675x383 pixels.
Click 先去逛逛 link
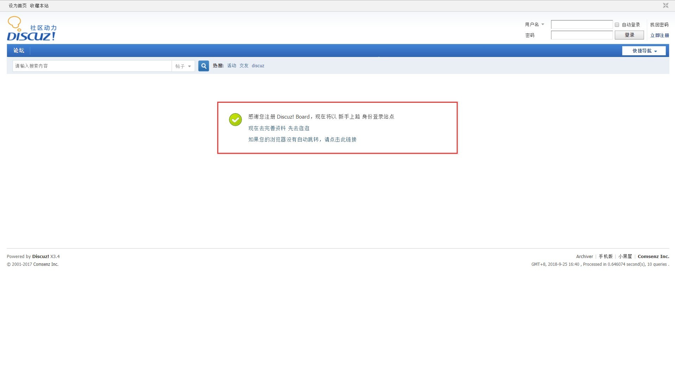click(x=299, y=128)
